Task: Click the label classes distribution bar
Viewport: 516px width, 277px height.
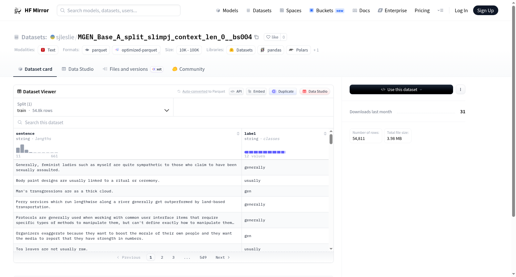Action: (265, 152)
